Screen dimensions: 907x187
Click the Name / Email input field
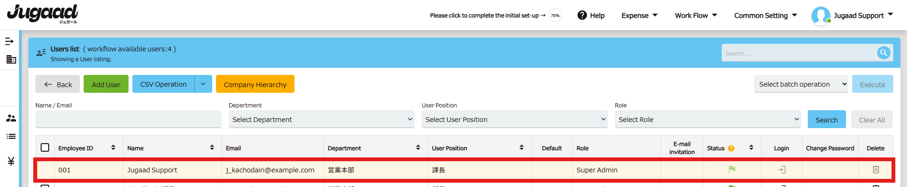[129, 119]
